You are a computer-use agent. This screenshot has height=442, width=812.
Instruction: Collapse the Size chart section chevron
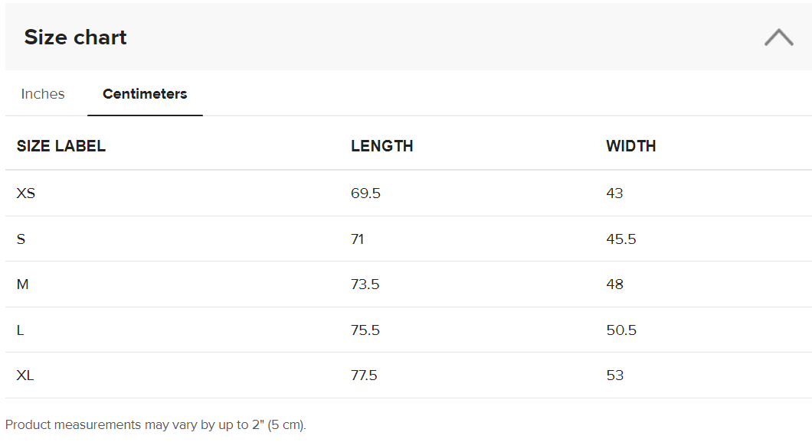click(x=778, y=37)
